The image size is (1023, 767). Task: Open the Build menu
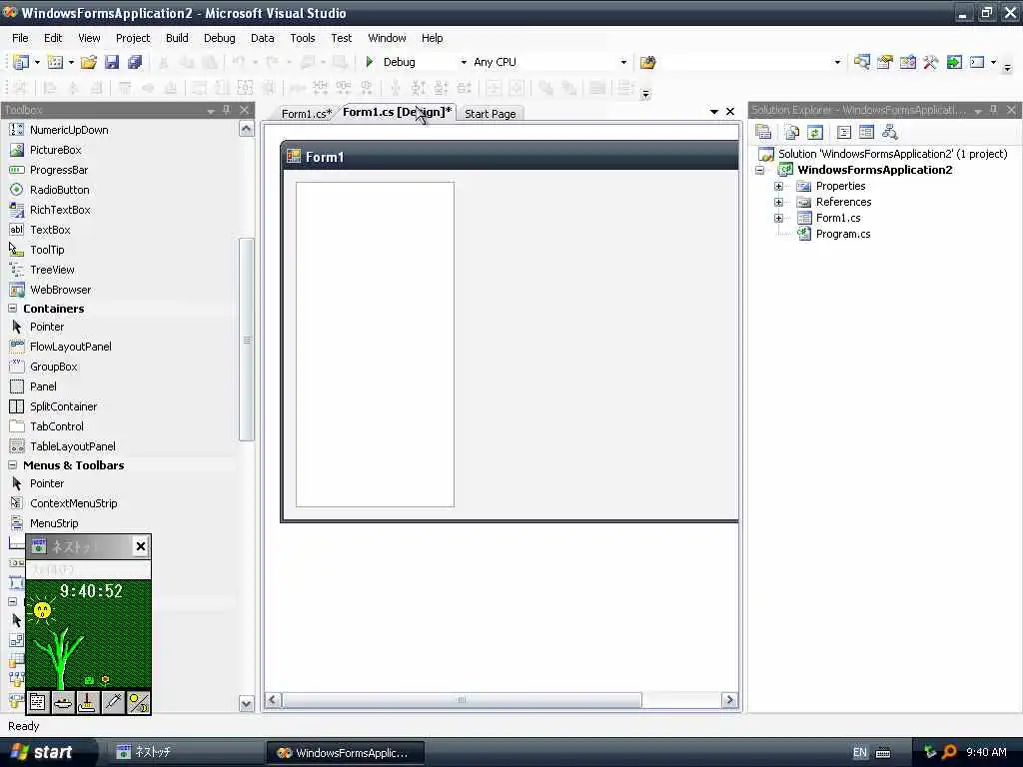(x=177, y=38)
